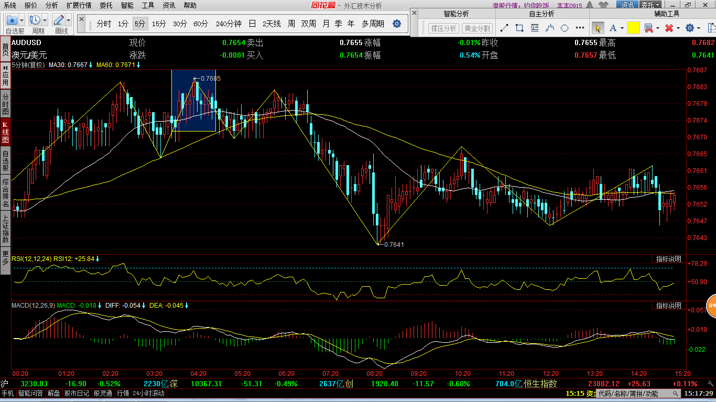Screen dimensions: 716x402
Task: Expand the screenshot tool dropdown arrow
Action: (657, 28)
